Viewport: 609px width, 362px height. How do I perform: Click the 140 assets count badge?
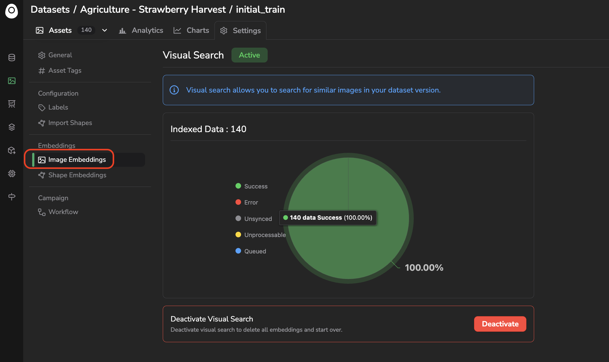pyautogui.click(x=86, y=30)
